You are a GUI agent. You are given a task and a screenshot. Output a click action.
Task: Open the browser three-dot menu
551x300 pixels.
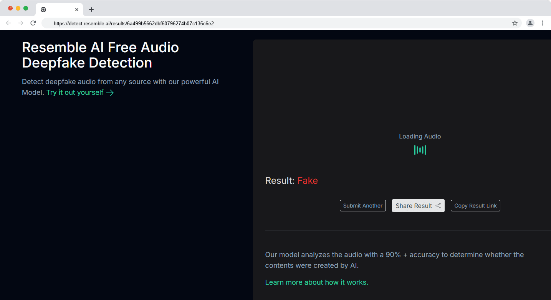[x=543, y=23]
